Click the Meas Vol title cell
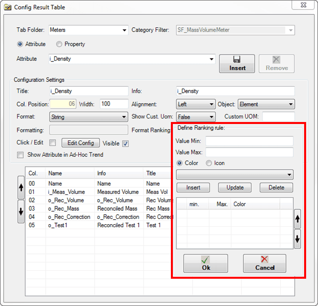Viewport: 318px width, 306px height. pyautogui.click(x=157, y=192)
